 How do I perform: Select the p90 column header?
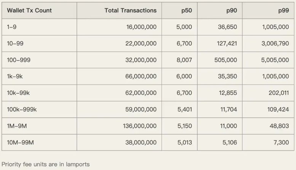point(231,11)
